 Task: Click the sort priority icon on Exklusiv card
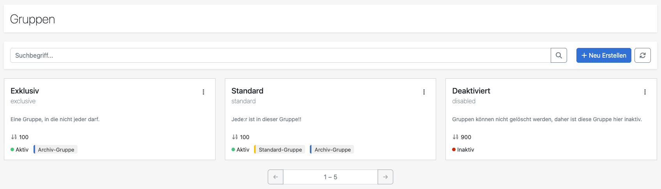14,137
